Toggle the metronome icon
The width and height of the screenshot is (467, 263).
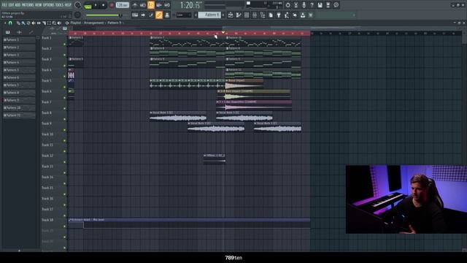click(135, 5)
